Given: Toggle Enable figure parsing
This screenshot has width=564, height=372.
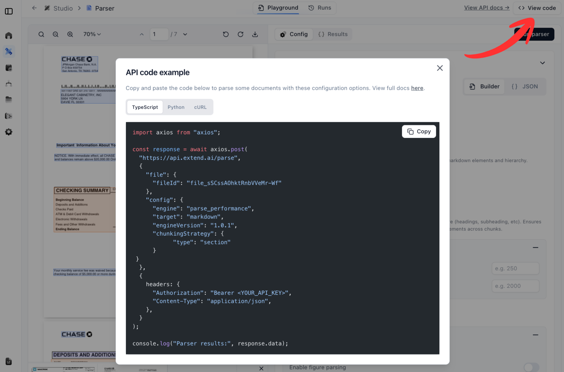Looking at the screenshot, I should [531, 367].
